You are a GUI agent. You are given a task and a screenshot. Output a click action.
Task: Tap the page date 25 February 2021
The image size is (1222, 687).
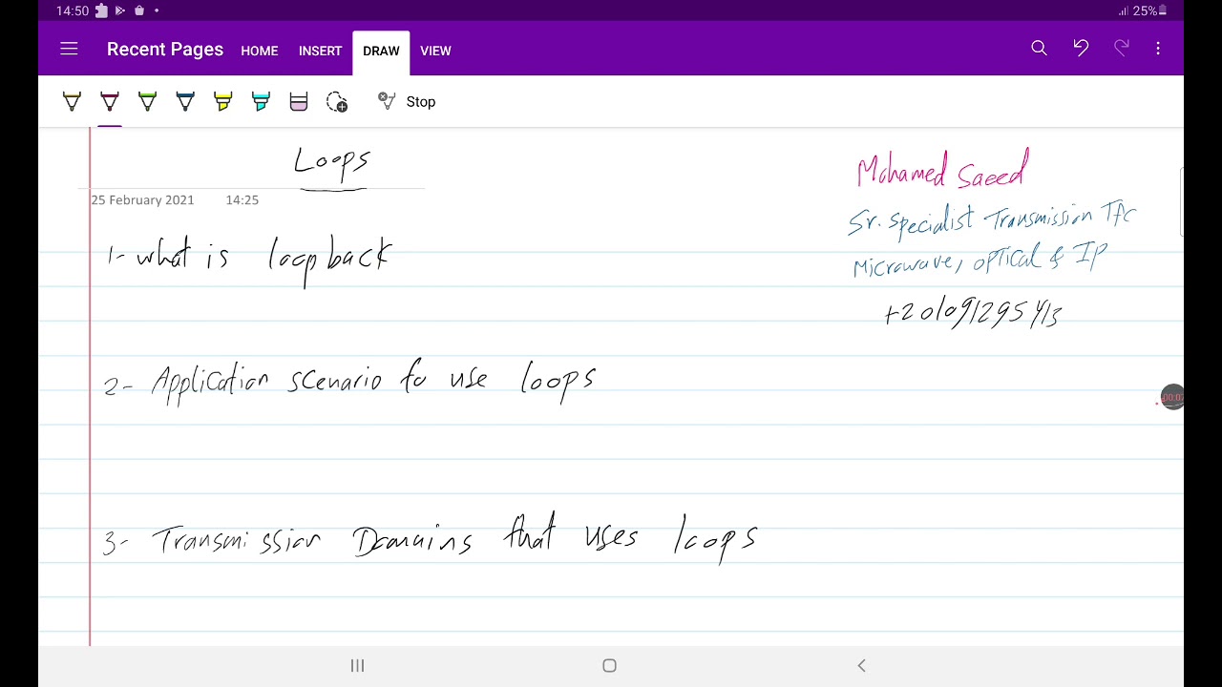(x=142, y=200)
